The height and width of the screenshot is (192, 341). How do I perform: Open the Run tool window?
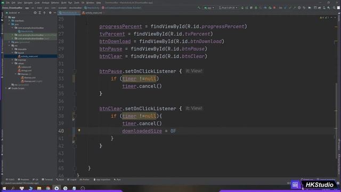117,180
